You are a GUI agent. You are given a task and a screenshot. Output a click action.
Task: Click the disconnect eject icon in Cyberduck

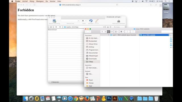119,21
